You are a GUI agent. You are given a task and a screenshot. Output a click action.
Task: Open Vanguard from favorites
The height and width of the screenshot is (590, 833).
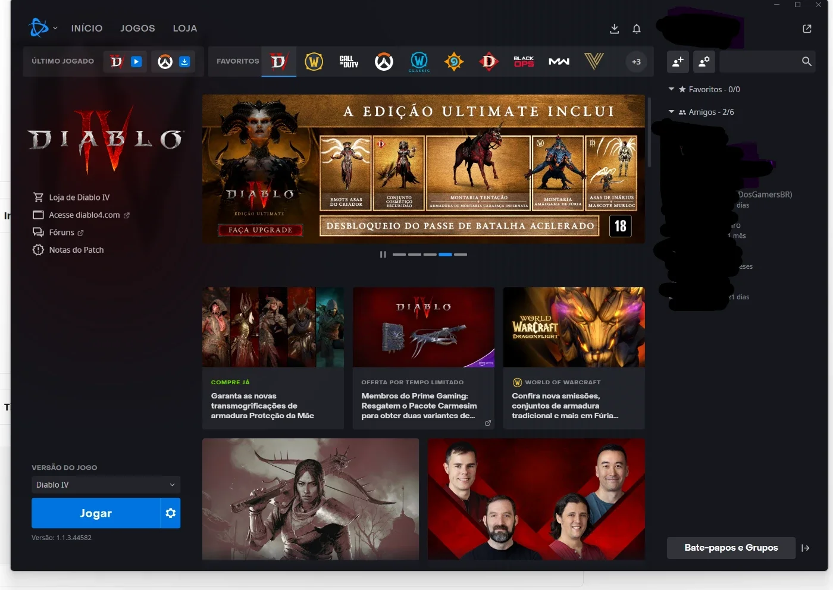click(594, 61)
